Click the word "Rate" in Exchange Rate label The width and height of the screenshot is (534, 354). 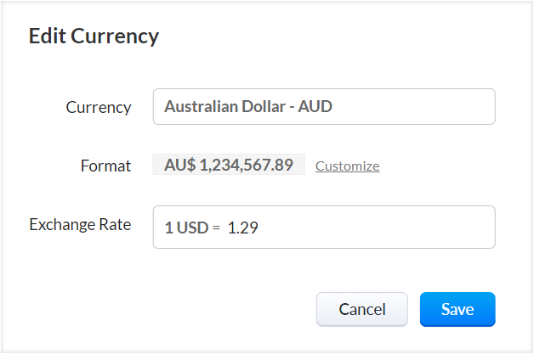click(114, 225)
